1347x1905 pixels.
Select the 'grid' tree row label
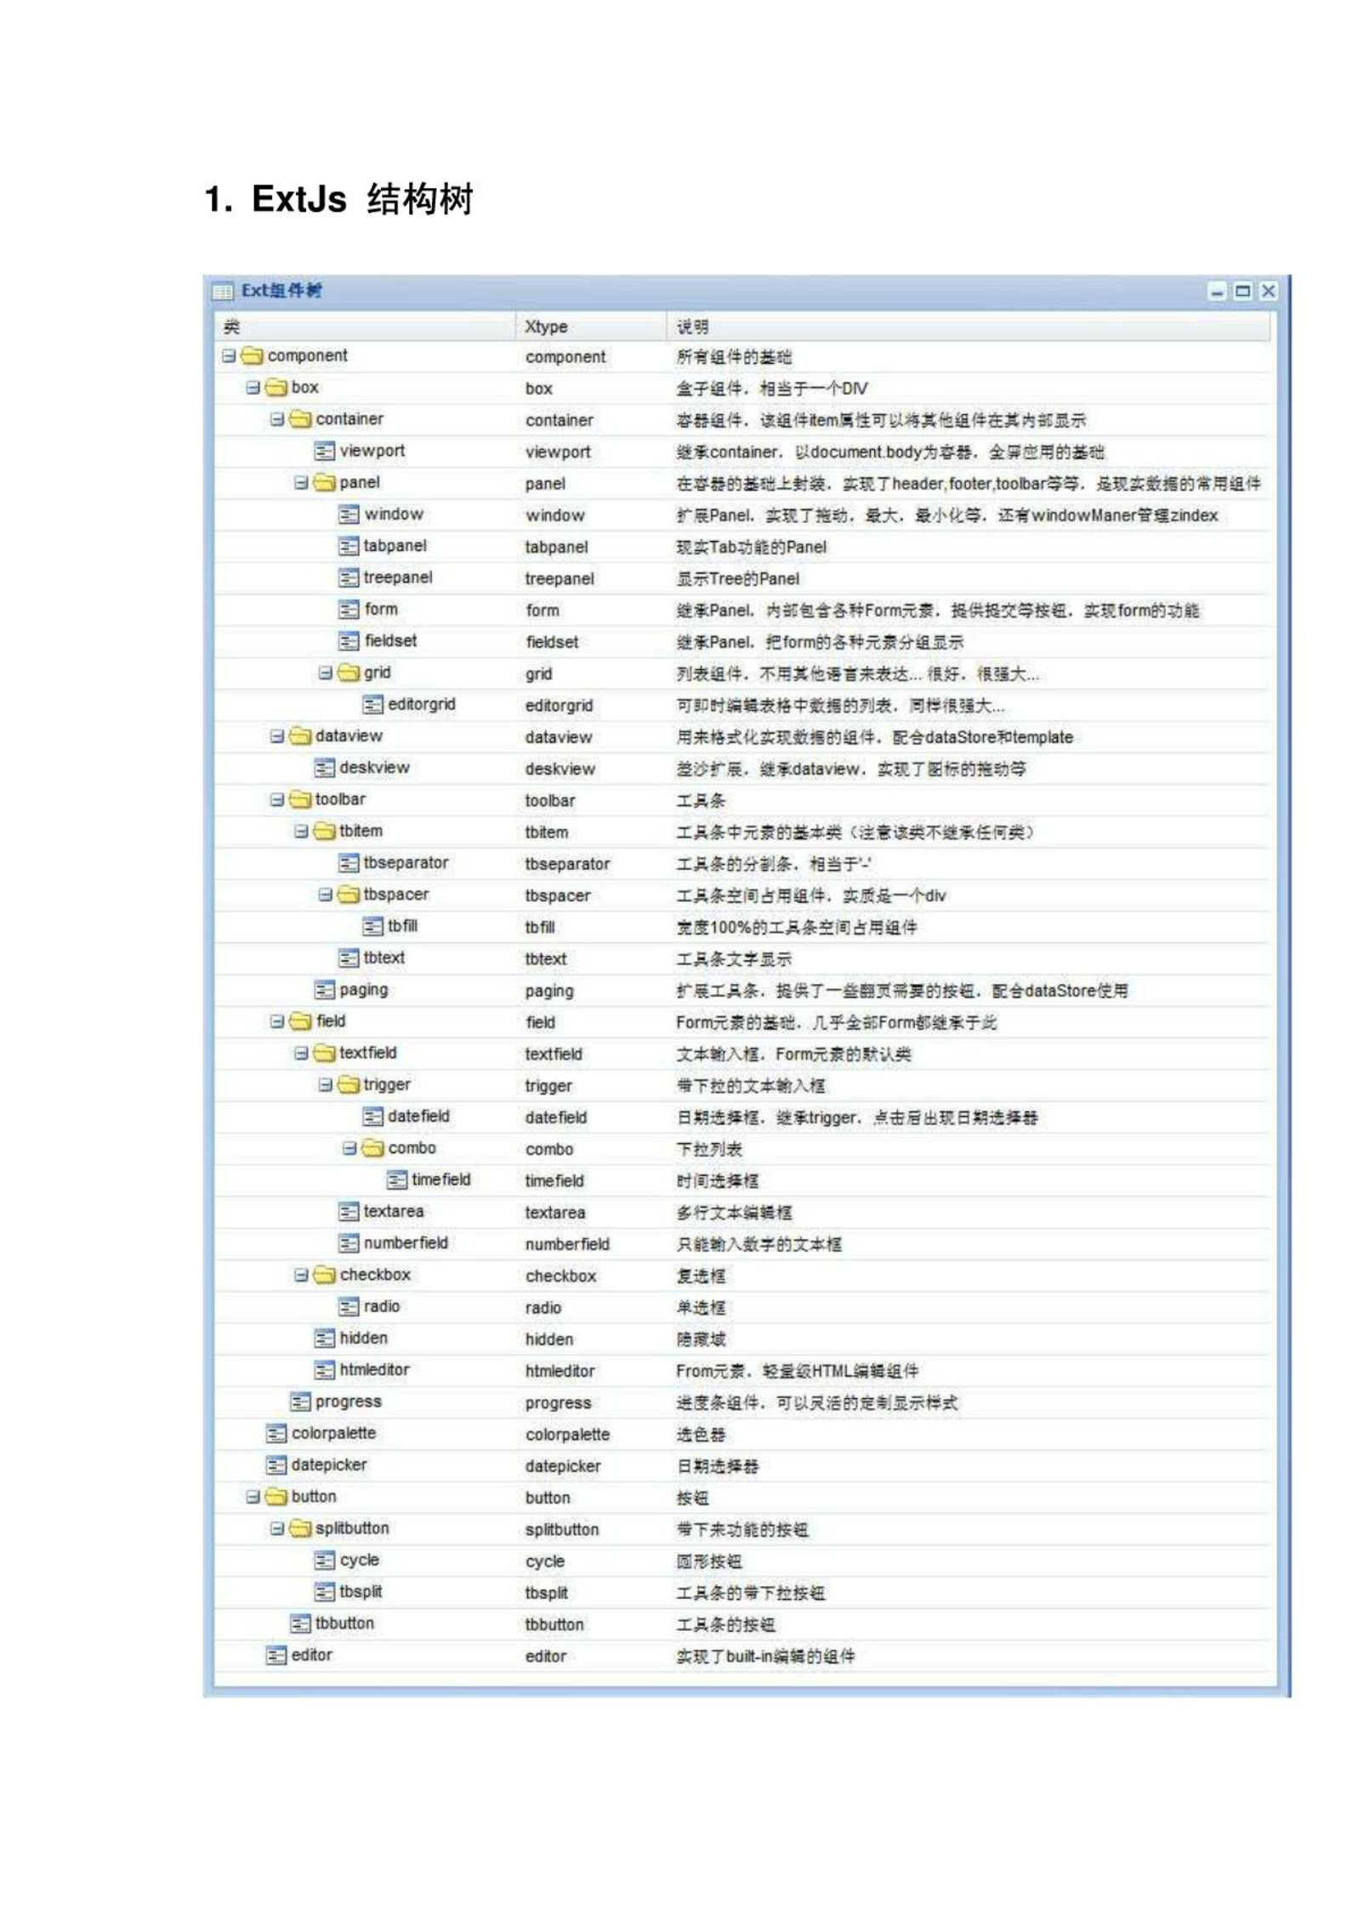[x=378, y=673]
